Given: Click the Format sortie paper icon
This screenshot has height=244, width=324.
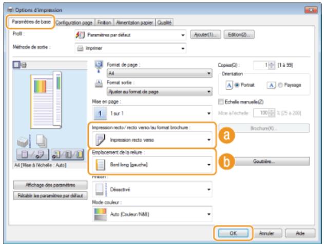Looking at the screenshot, I should coord(99,84).
